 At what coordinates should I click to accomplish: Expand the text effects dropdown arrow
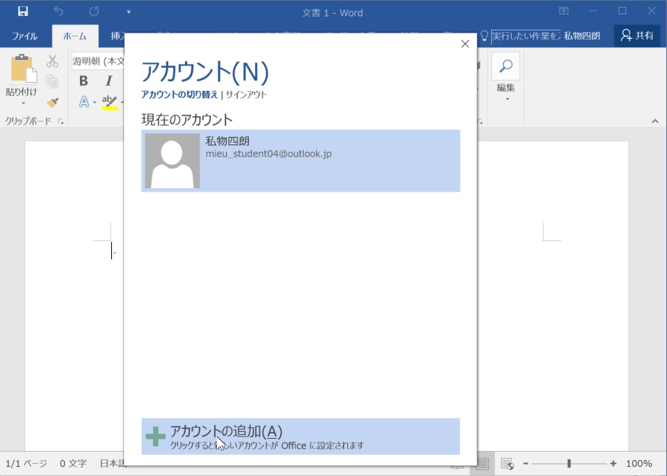pyautogui.click(x=94, y=103)
